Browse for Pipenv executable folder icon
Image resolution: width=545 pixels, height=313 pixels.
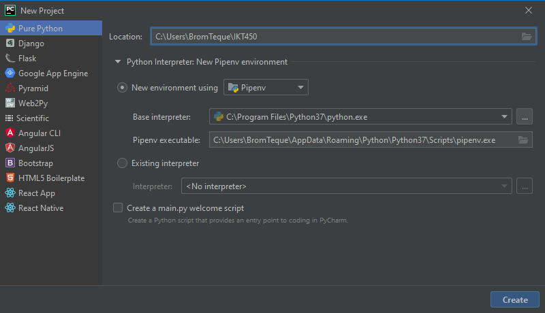tap(523, 140)
